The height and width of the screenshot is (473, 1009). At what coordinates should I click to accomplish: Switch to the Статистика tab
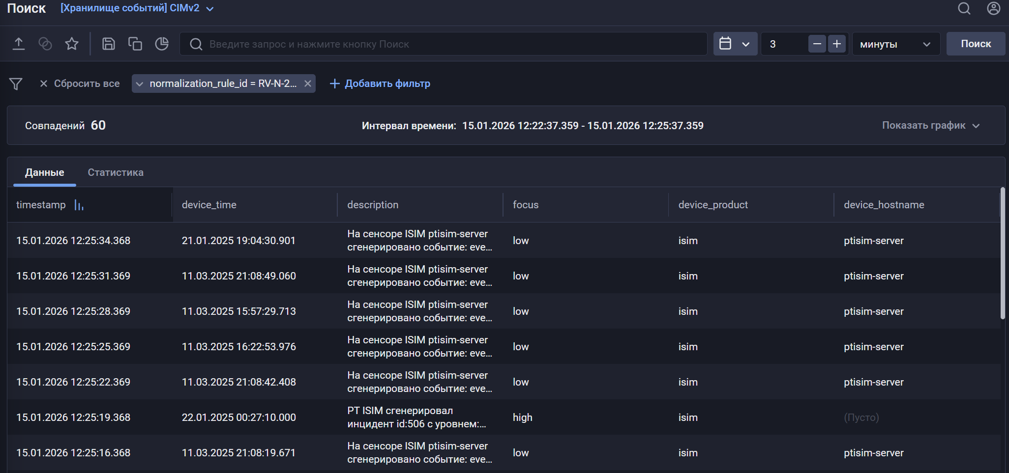[x=116, y=172]
